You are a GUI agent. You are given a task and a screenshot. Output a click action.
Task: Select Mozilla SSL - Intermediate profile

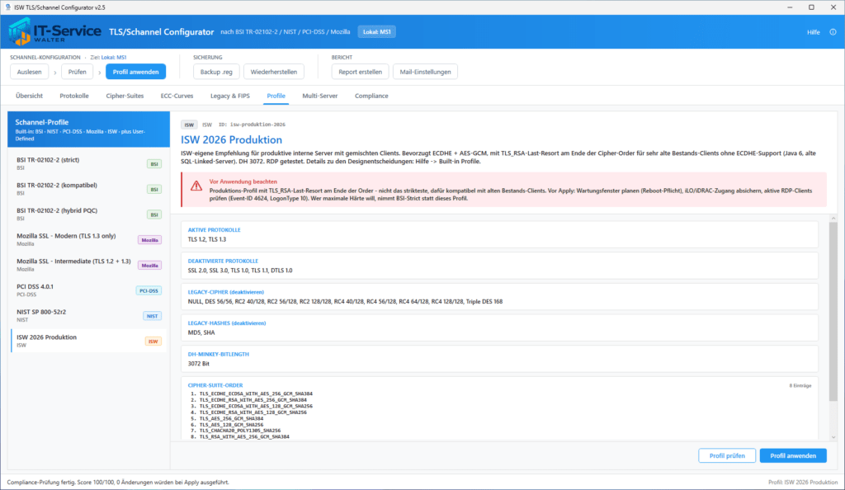pyautogui.click(x=89, y=265)
